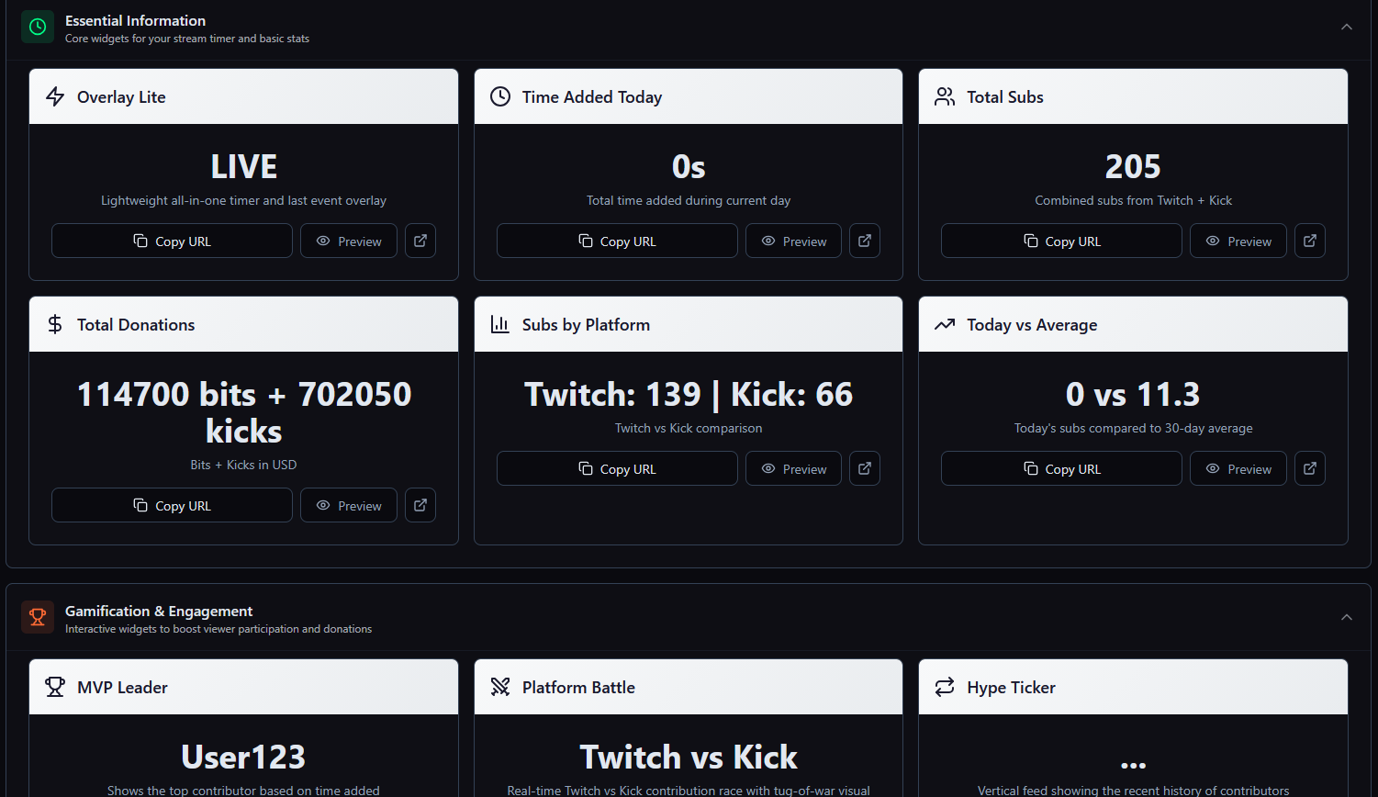Preview the Today vs Average widget
The height and width of the screenshot is (797, 1378).
[x=1238, y=468]
